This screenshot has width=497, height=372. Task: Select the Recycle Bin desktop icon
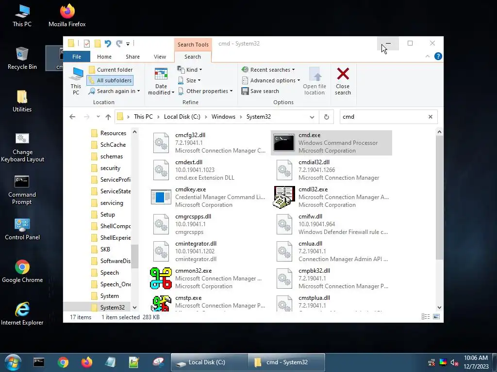pyautogui.click(x=22, y=59)
